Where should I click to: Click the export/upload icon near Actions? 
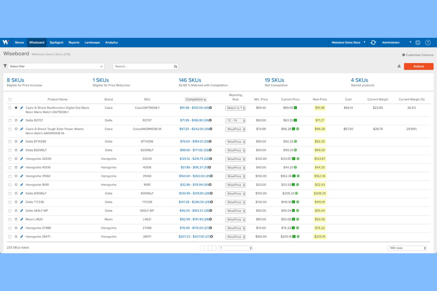pos(399,66)
